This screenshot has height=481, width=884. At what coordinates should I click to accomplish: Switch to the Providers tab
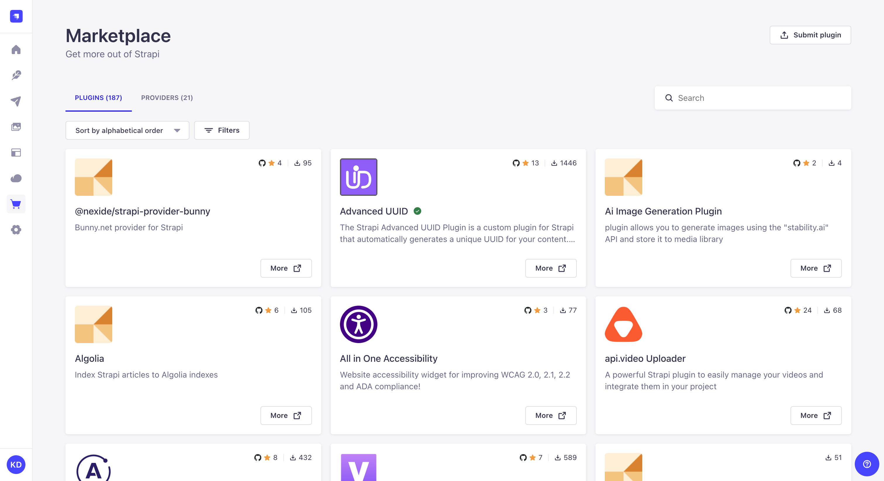coord(167,98)
